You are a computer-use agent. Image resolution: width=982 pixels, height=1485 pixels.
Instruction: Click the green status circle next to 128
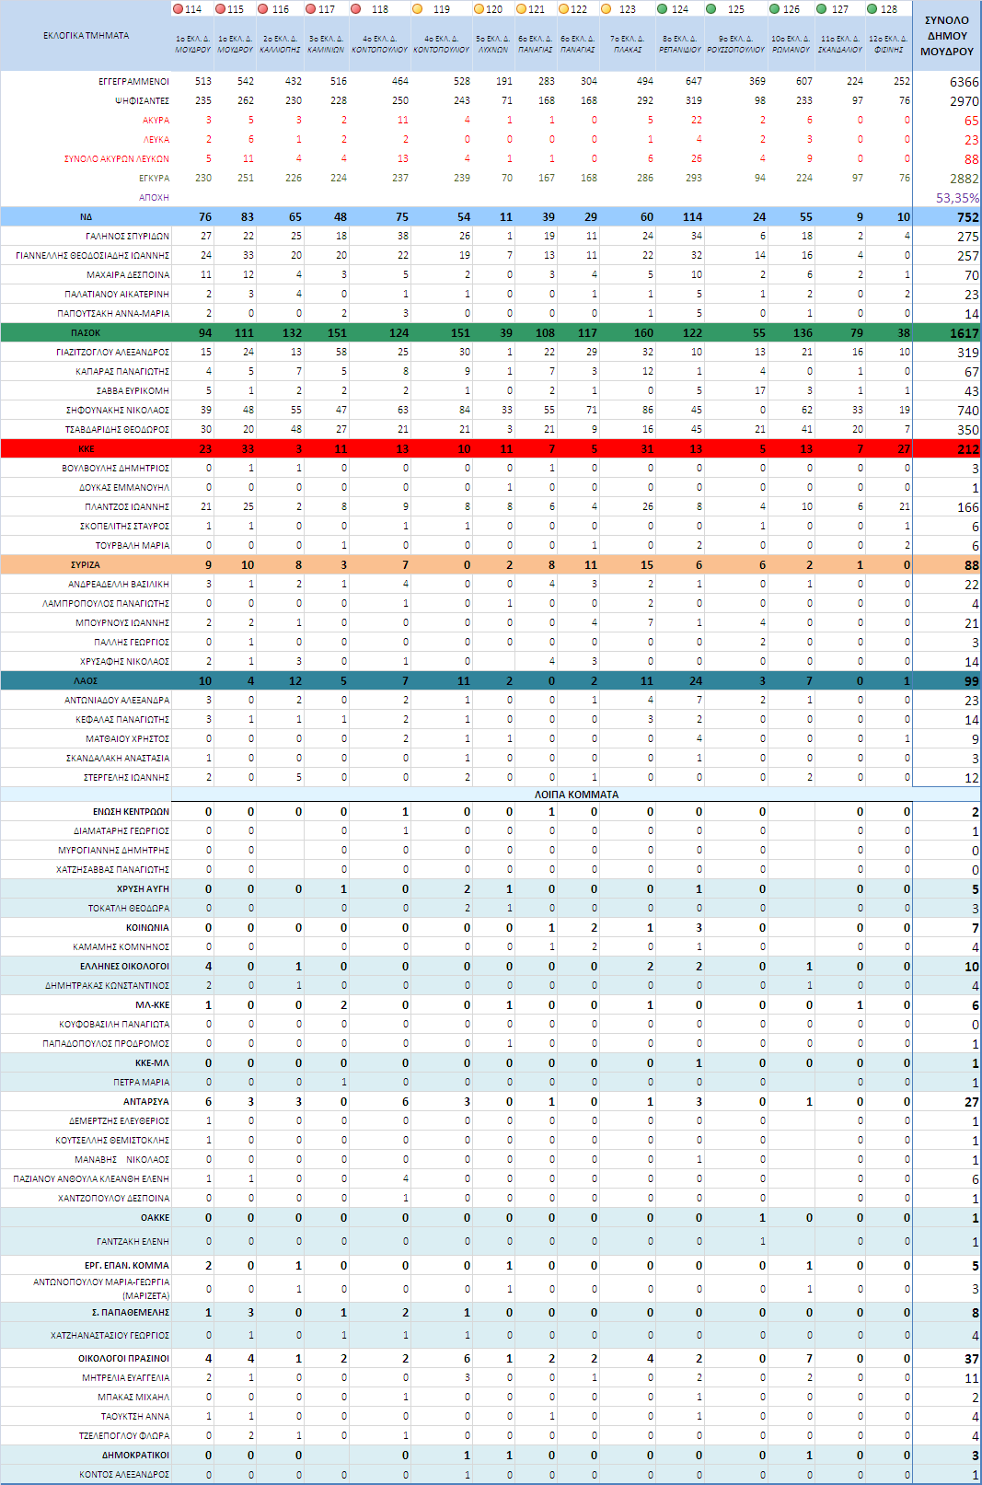[x=872, y=9]
